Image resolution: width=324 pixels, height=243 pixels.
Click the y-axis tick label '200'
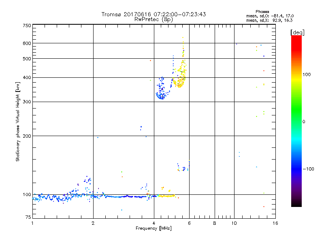click(x=27, y=136)
